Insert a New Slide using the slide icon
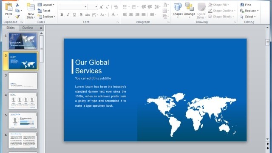This screenshot has width=272, height=153. [x=31, y=7]
